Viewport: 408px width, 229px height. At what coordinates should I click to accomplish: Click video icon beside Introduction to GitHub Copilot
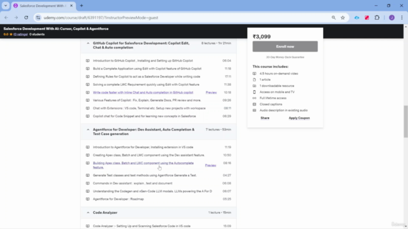tap(88, 60)
